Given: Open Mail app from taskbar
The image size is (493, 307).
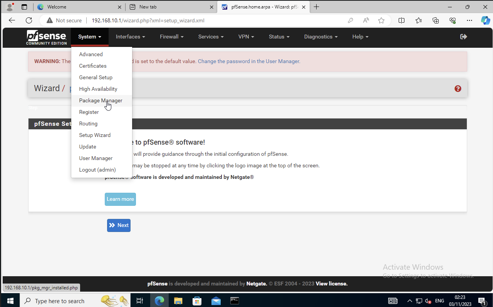Looking at the screenshot, I should click(216, 301).
